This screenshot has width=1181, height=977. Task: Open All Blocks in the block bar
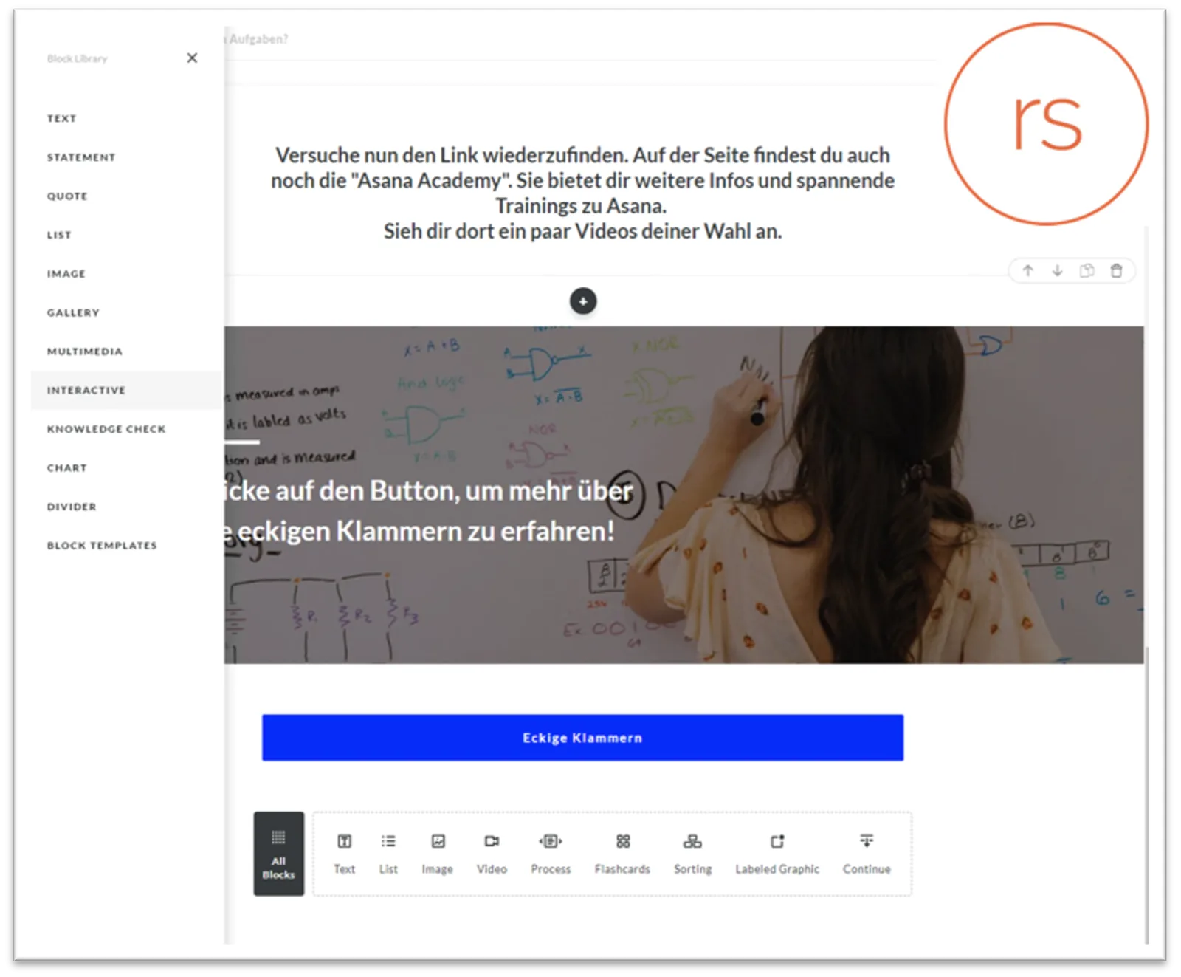(278, 854)
